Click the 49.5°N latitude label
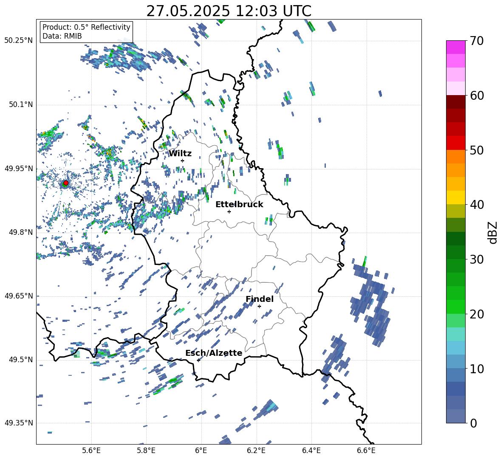The image size is (503, 459). click(21, 360)
